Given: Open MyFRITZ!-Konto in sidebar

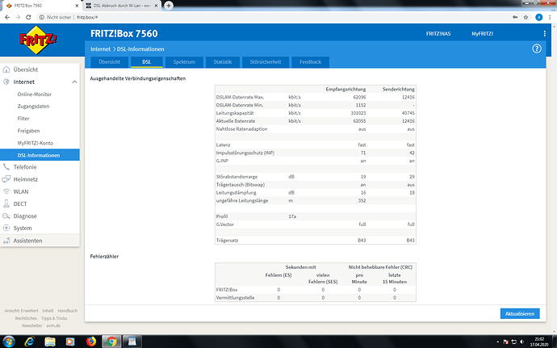Looking at the screenshot, I should [36, 143].
